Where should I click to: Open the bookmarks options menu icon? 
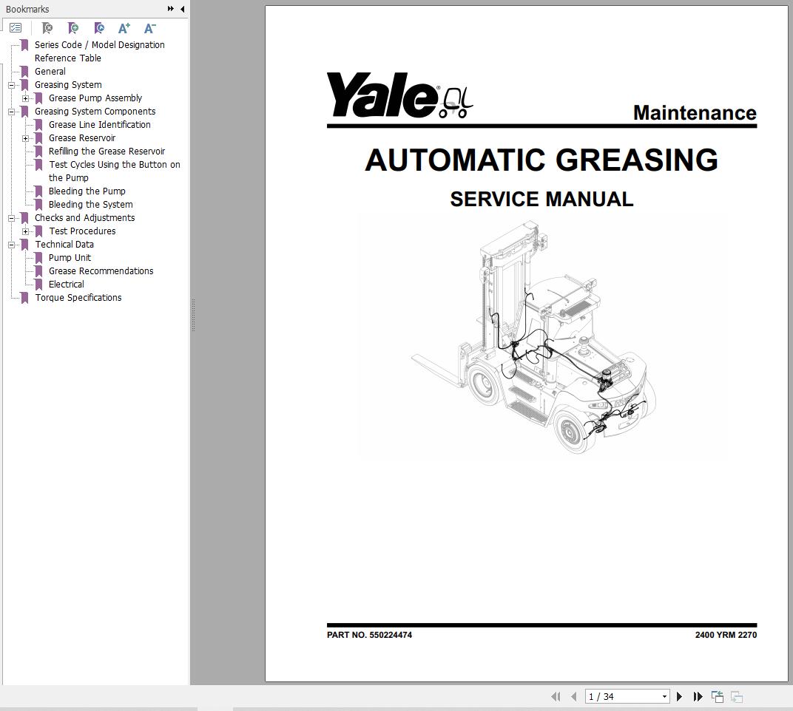16,28
